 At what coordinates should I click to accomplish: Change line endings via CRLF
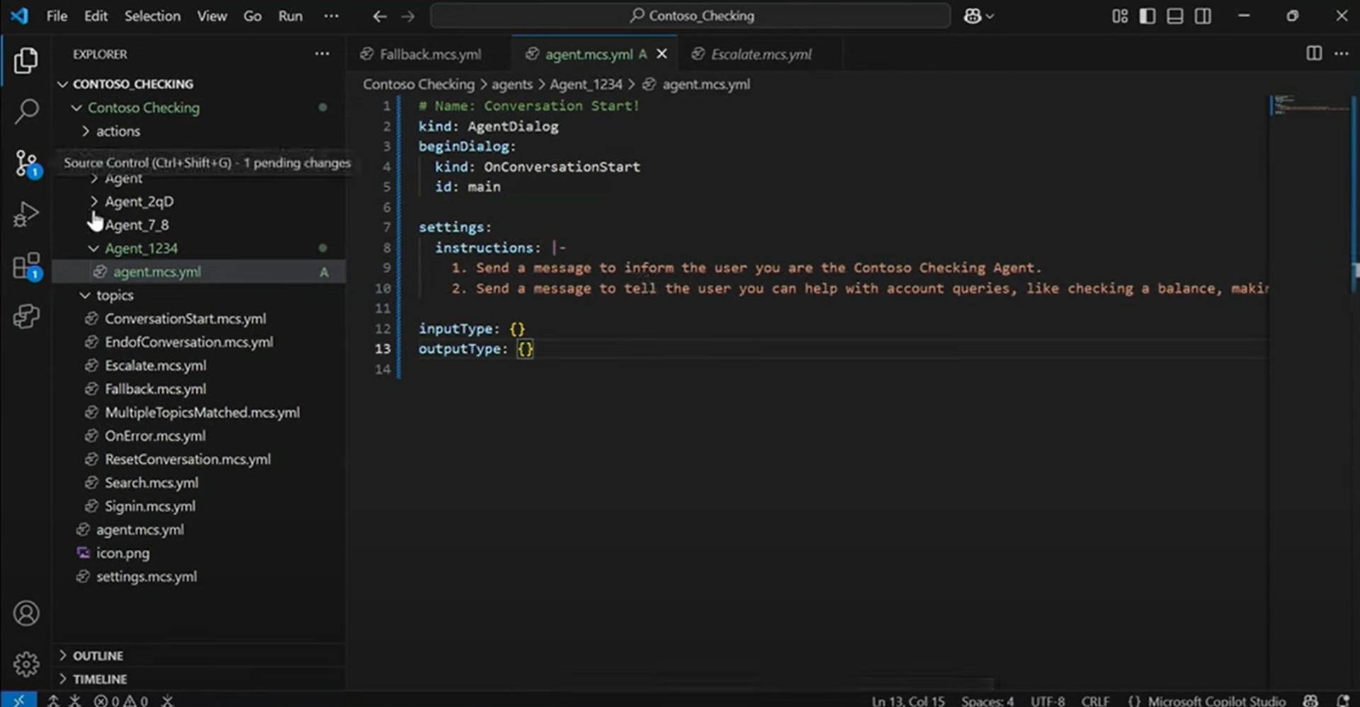coord(1095,701)
